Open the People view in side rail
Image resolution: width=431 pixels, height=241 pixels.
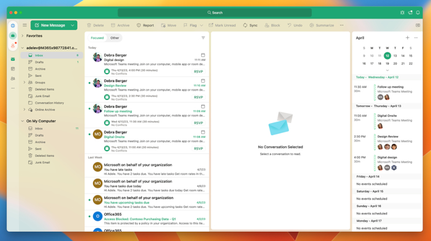pos(13,78)
